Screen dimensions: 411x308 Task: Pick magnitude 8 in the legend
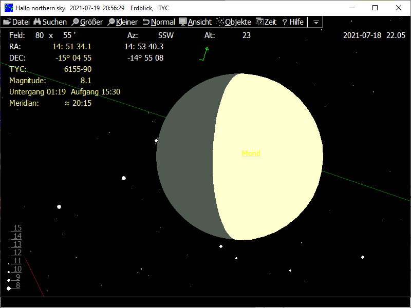tap(18, 285)
